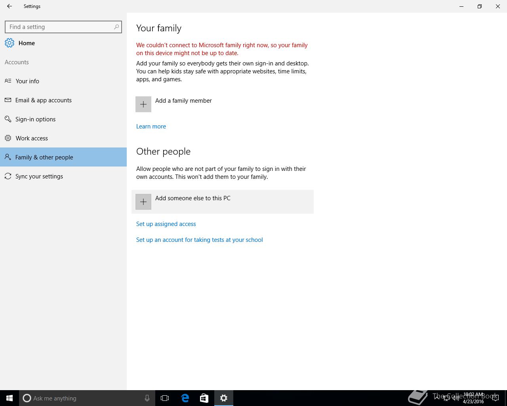Open the Windows Start menu

(10, 398)
